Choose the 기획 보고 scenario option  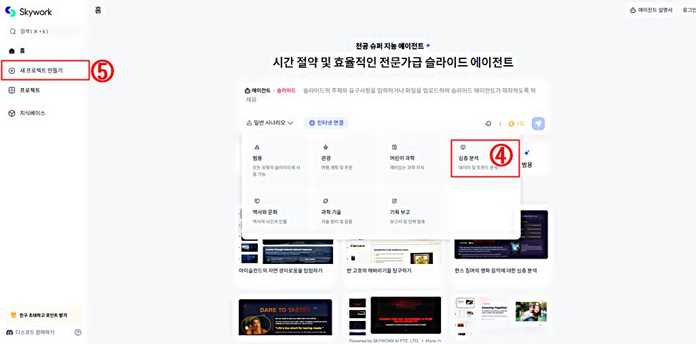click(414, 211)
